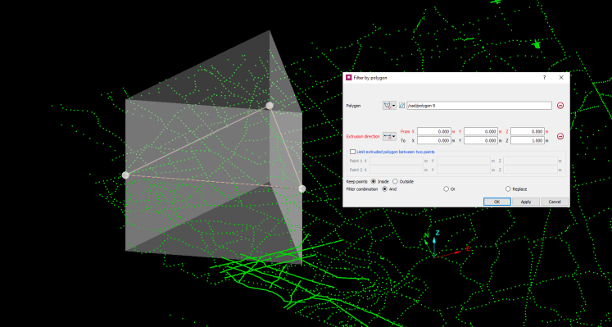
Task: Select Outside for Keep points
Action: 395,181
